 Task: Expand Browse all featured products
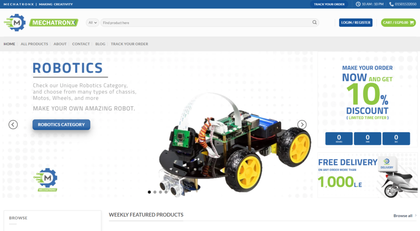coord(405,215)
